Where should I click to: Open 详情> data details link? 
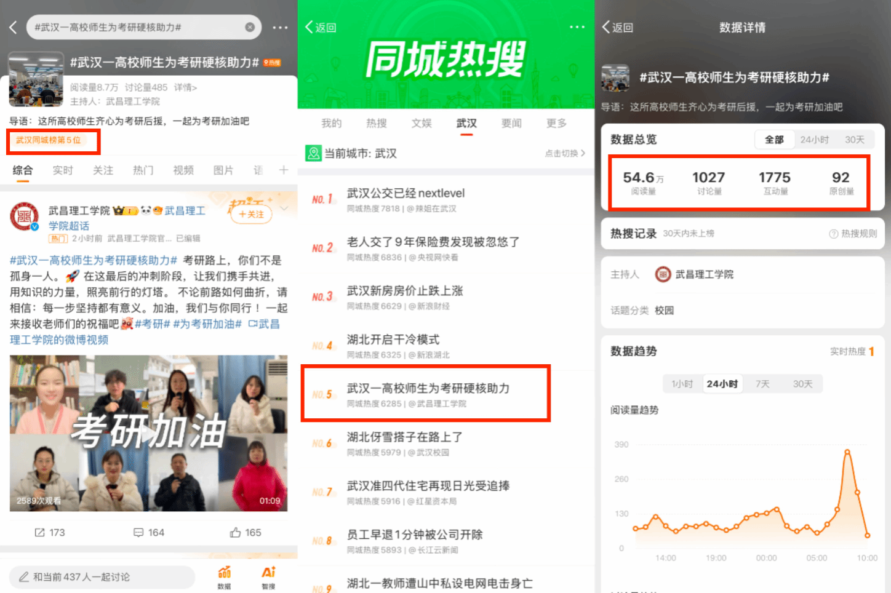tap(185, 87)
